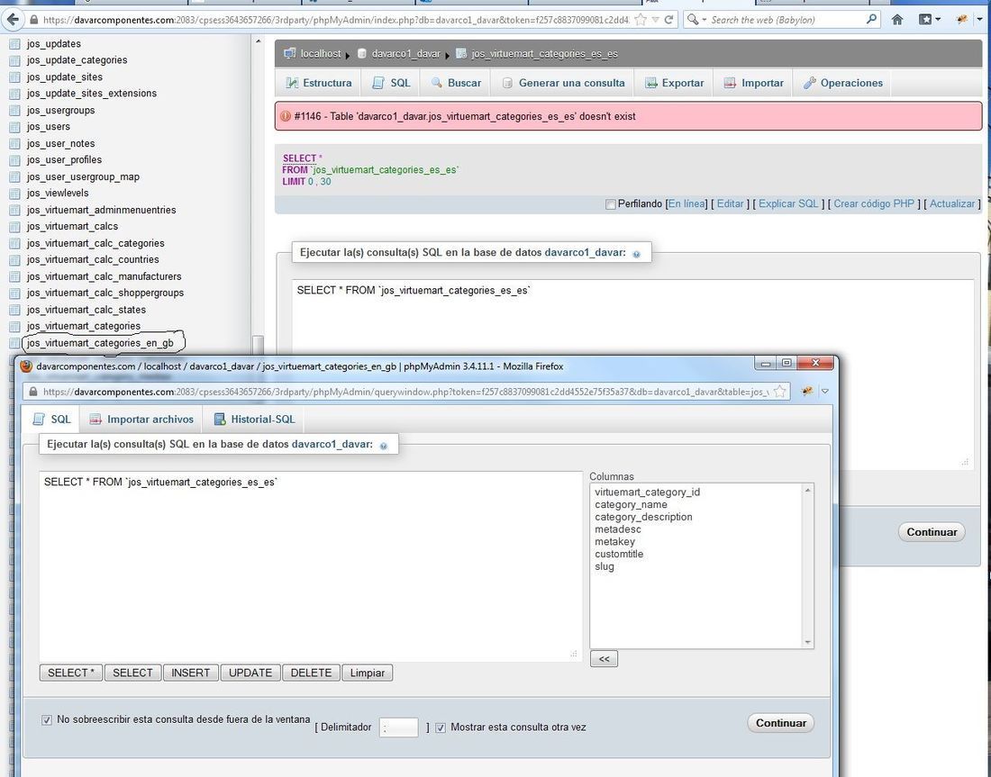Click the INSERT query button
The image size is (991, 777).
[x=190, y=673]
